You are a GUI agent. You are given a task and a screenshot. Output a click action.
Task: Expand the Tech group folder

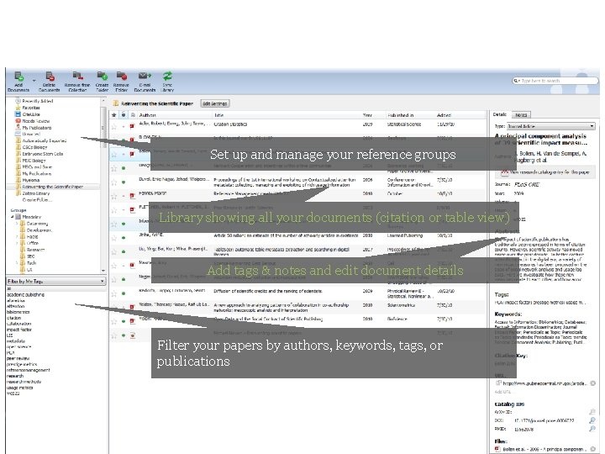pos(17,263)
